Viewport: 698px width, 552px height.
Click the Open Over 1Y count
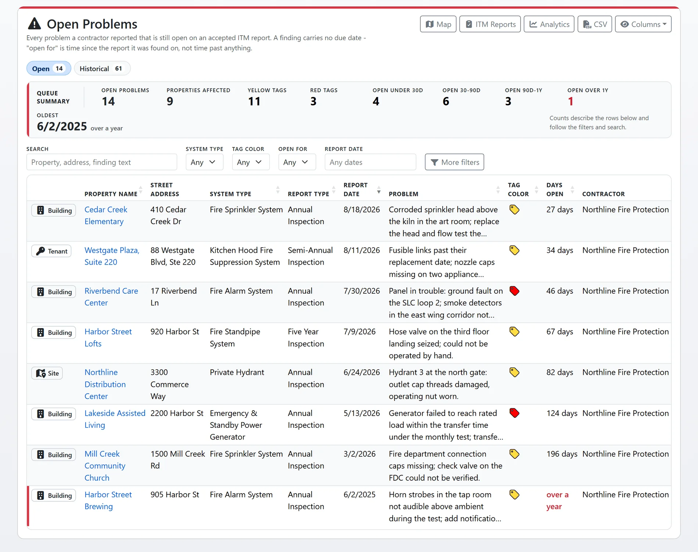[x=570, y=101]
